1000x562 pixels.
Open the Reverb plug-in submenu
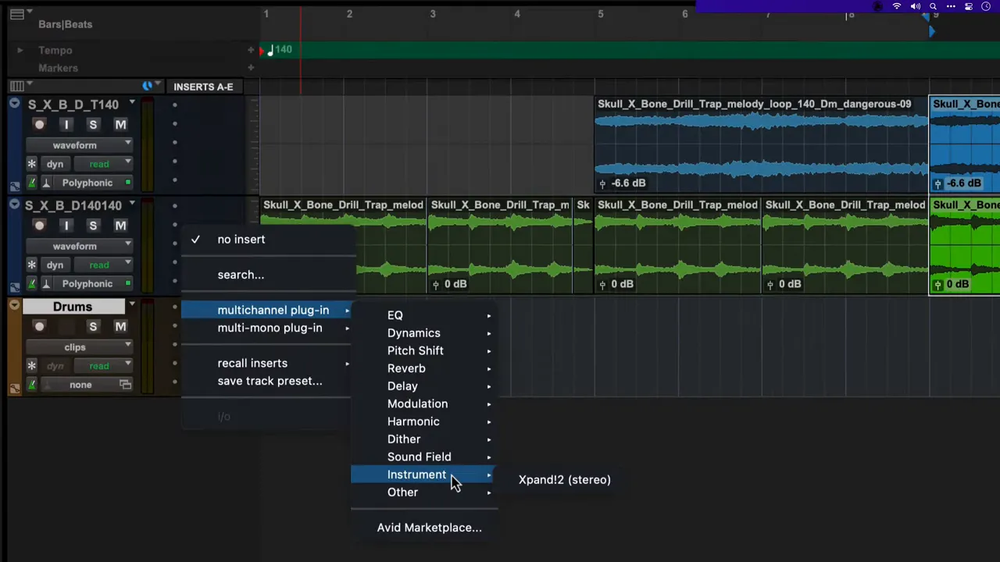click(x=406, y=368)
